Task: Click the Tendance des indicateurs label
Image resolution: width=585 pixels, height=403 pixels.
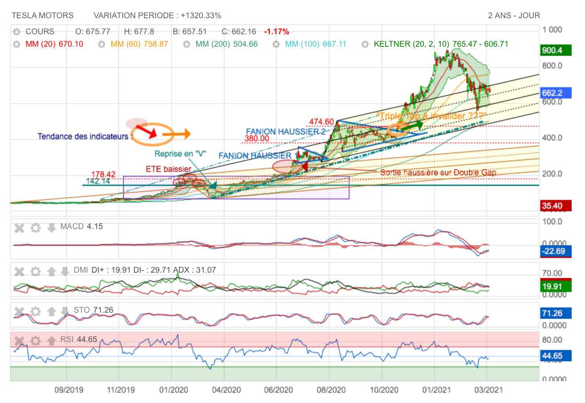Action: point(85,136)
